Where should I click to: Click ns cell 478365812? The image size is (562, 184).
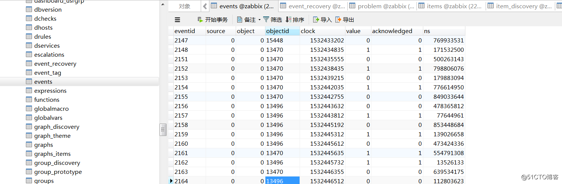coord(444,106)
